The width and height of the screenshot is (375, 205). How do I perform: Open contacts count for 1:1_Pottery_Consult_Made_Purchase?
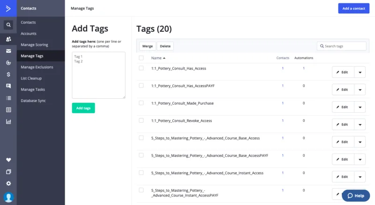point(283,103)
